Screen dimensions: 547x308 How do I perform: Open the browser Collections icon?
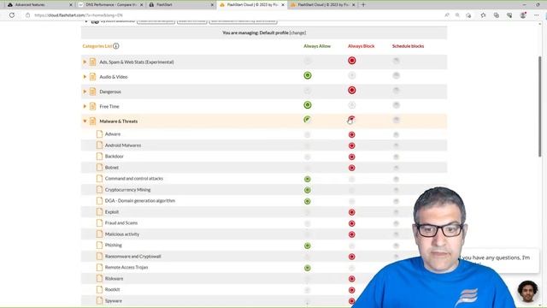[x=496, y=15]
